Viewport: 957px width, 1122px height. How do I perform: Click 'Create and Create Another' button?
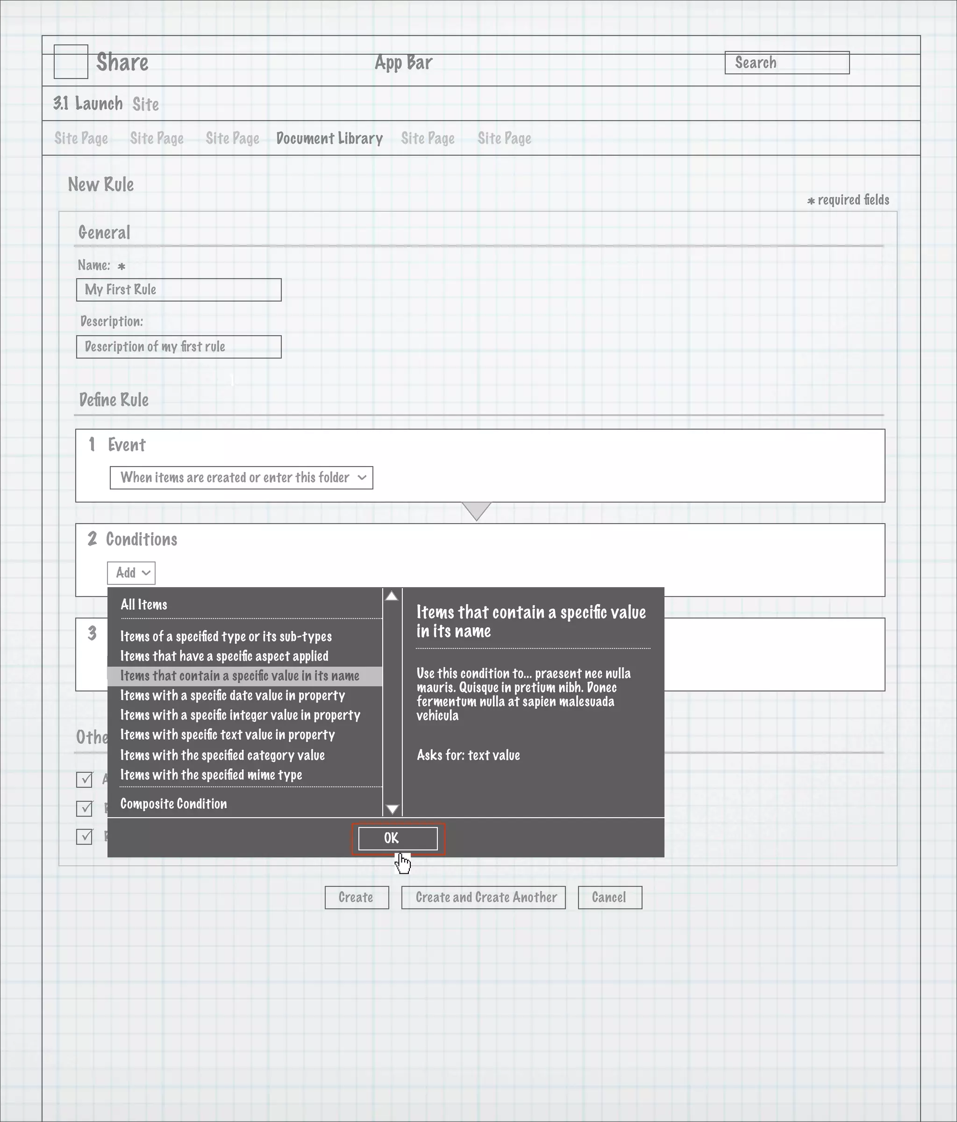pyautogui.click(x=483, y=897)
